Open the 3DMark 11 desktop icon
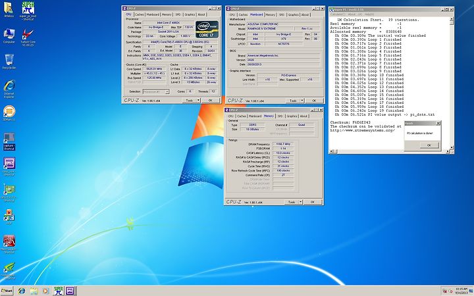This screenshot has height=296, width=474. click(x=9, y=113)
